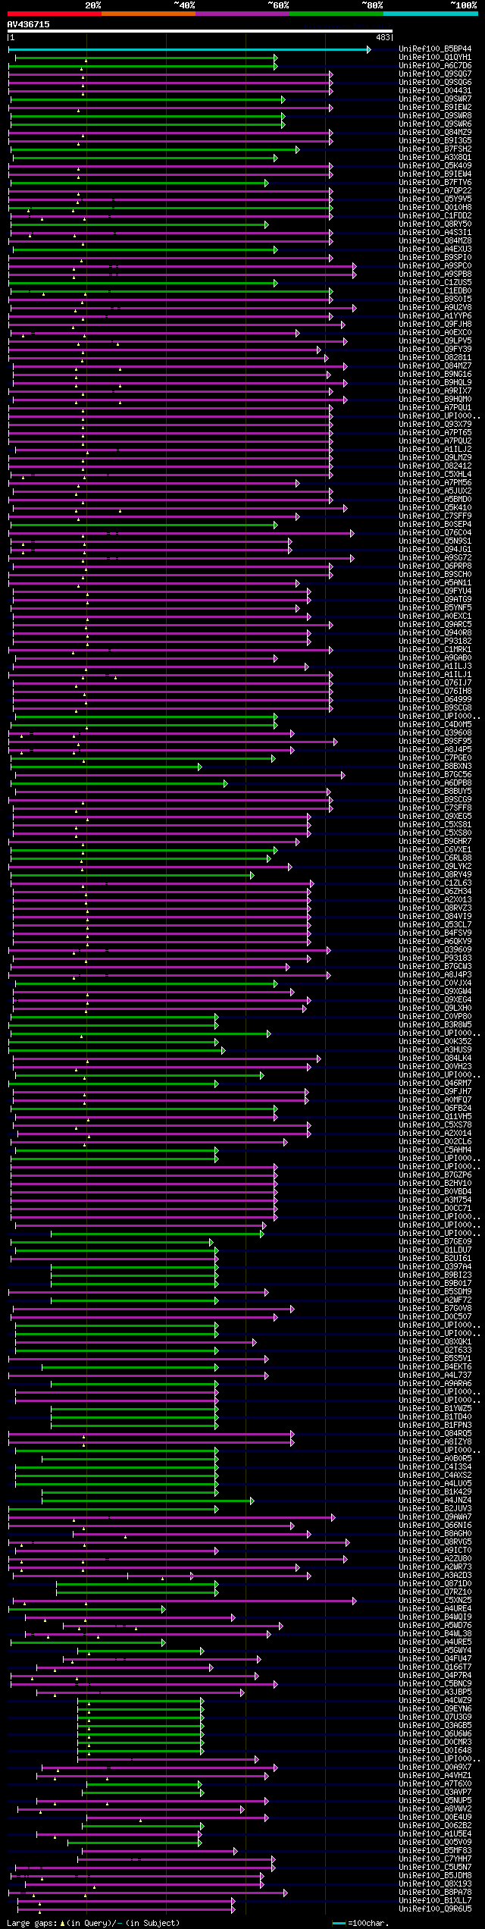
Task: Select hit label UniRef100_Q8RY50
Action: click(435, 224)
